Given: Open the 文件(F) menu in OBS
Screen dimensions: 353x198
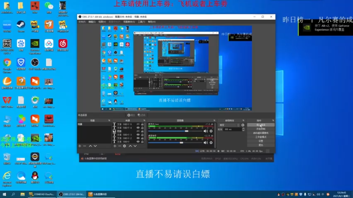Looking at the screenshot, I should coord(82,22).
